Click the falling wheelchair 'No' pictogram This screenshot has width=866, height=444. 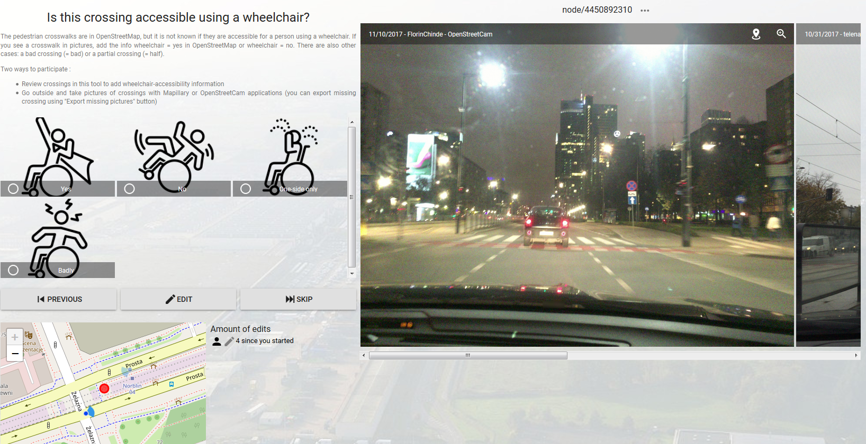pyautogui.click(x=174, y=151)
